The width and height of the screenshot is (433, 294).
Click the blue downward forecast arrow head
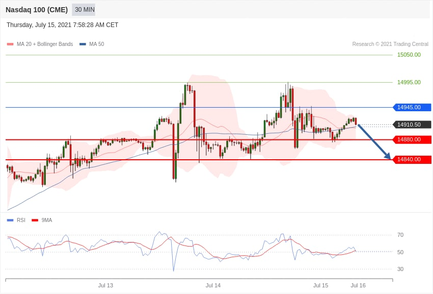coord(388,156)
